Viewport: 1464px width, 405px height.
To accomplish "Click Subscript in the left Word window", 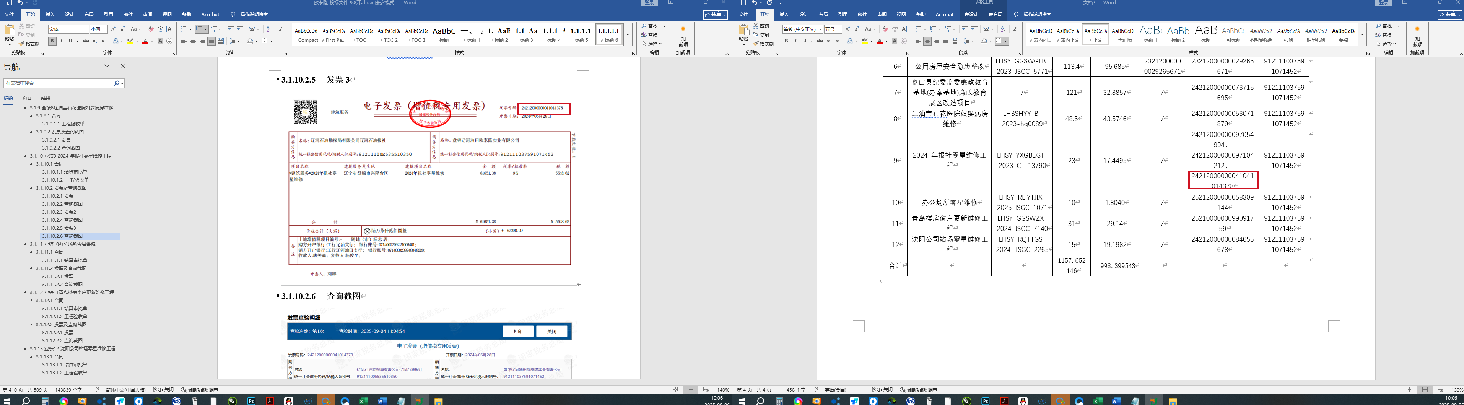I will 95,41.
